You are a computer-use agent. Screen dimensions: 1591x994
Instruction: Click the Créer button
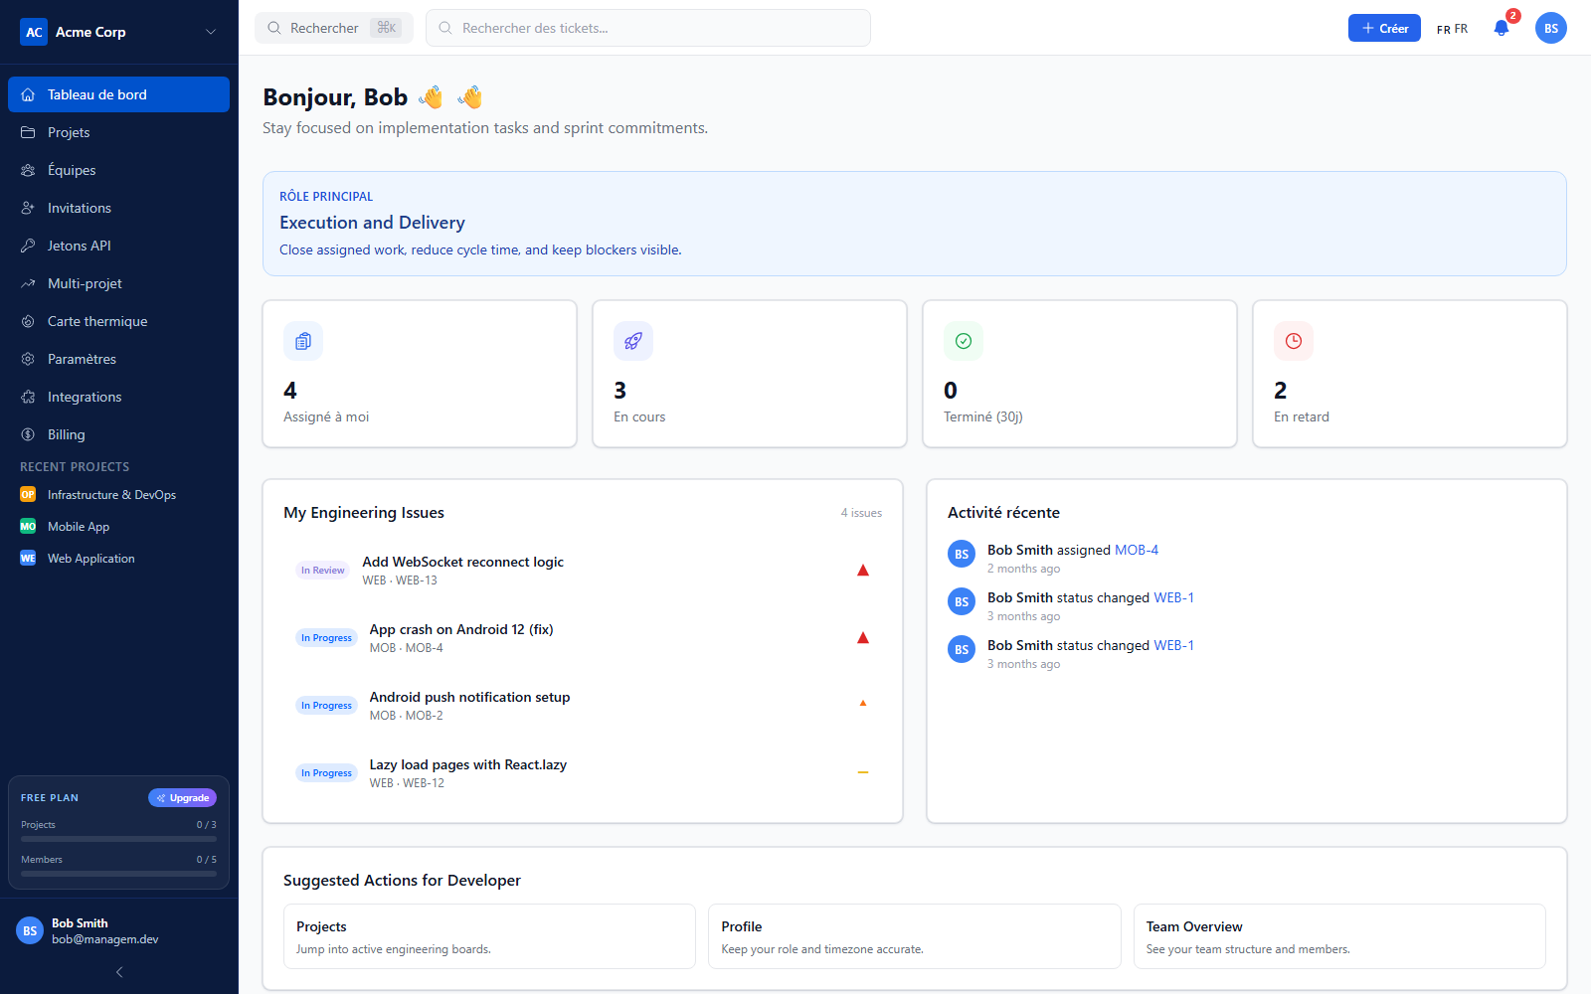tap(1384, 28)
